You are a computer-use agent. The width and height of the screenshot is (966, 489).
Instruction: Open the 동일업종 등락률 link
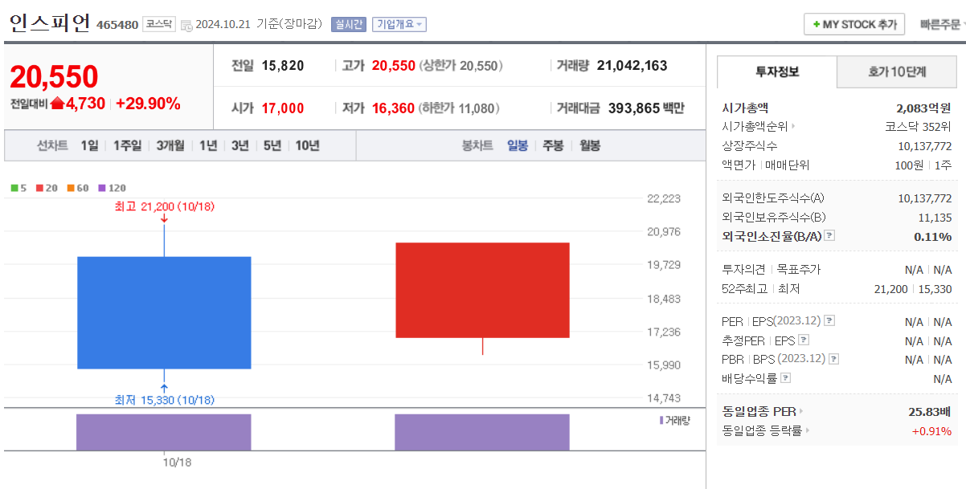[762, 431]
